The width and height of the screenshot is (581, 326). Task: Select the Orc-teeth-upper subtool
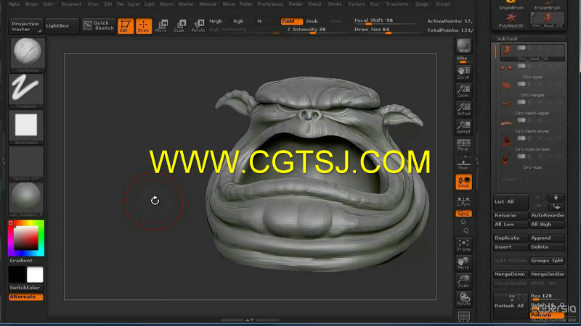tap(532, 107)
